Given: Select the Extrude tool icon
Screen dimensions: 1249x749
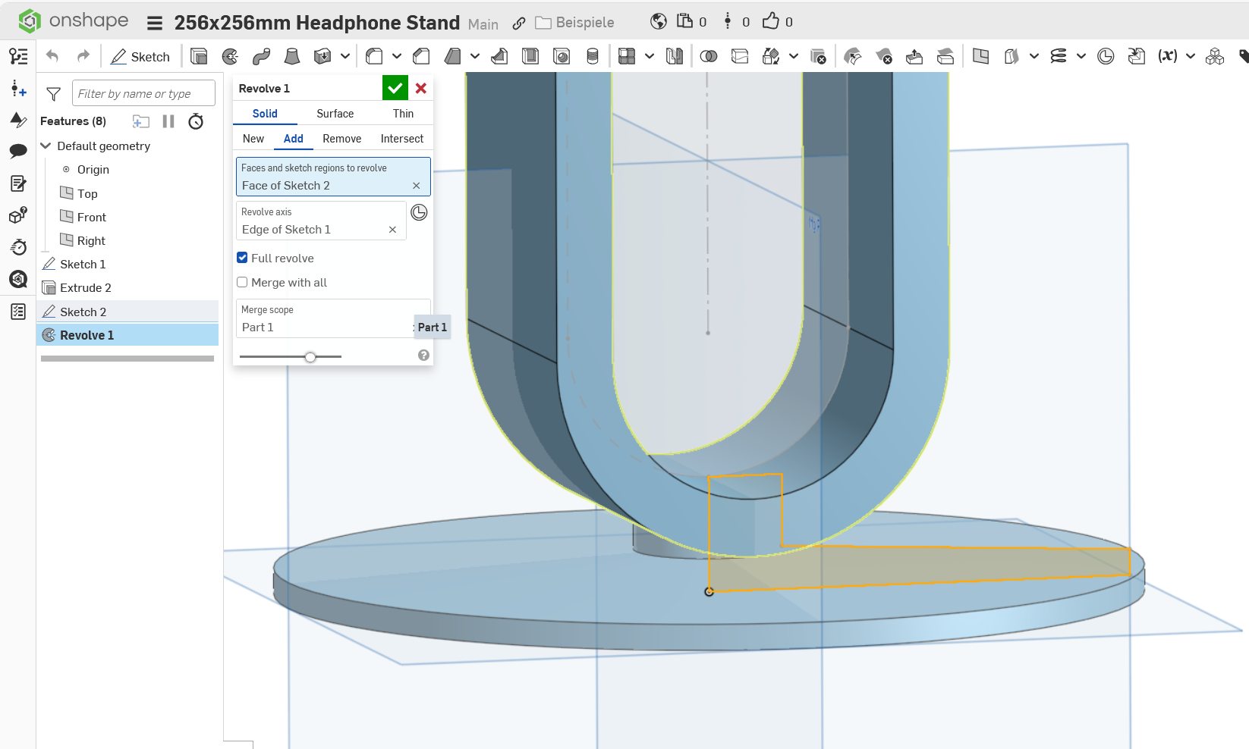Looking at the screenshot, I should point(199,56).
